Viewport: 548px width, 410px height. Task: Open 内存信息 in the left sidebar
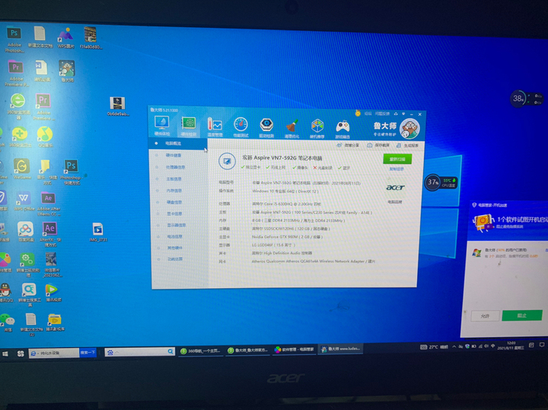(174, 191)
